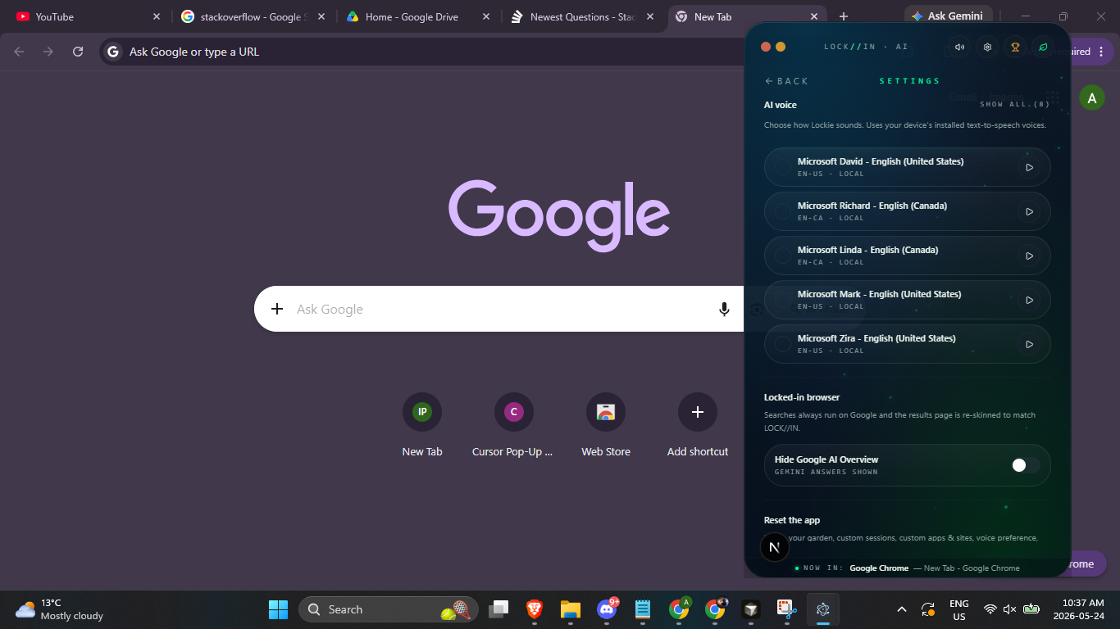Open File Explorer from the taskbar
Image resolution: width=1120 pixels, height=629 pixels.
[571, 609]
